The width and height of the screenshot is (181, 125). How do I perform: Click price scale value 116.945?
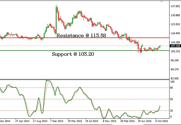point(175,33)
